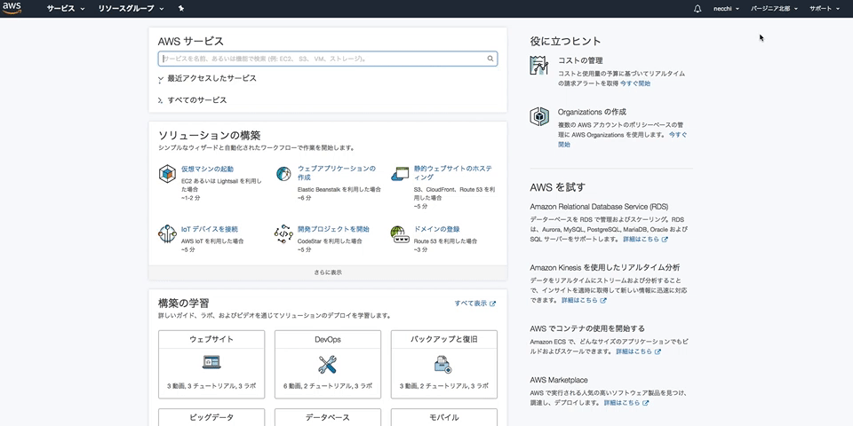The height and width of the screenshot is (426, 853).
Task: Click '6 動画, 2 チュートリアル, 3 ラボ' text
Action: pyautogui.click(x=328, y=386)
